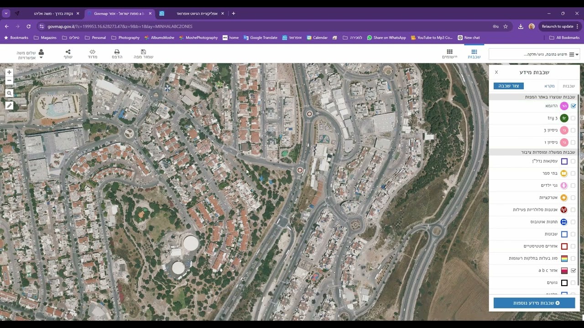Click the הדגמא layer pink icon

[x=564, y=106]
